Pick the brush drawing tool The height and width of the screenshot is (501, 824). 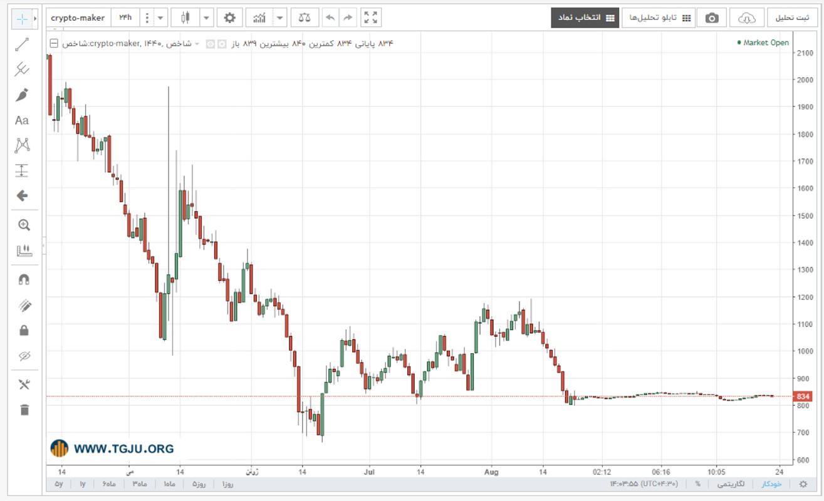click(22, 95)
